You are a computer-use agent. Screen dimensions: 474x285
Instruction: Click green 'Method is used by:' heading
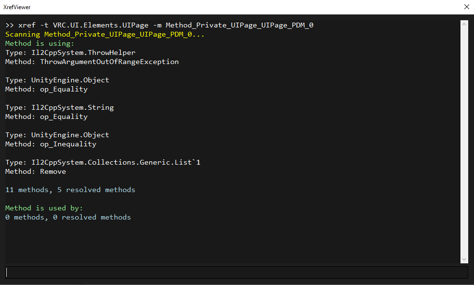click(44, 208)
